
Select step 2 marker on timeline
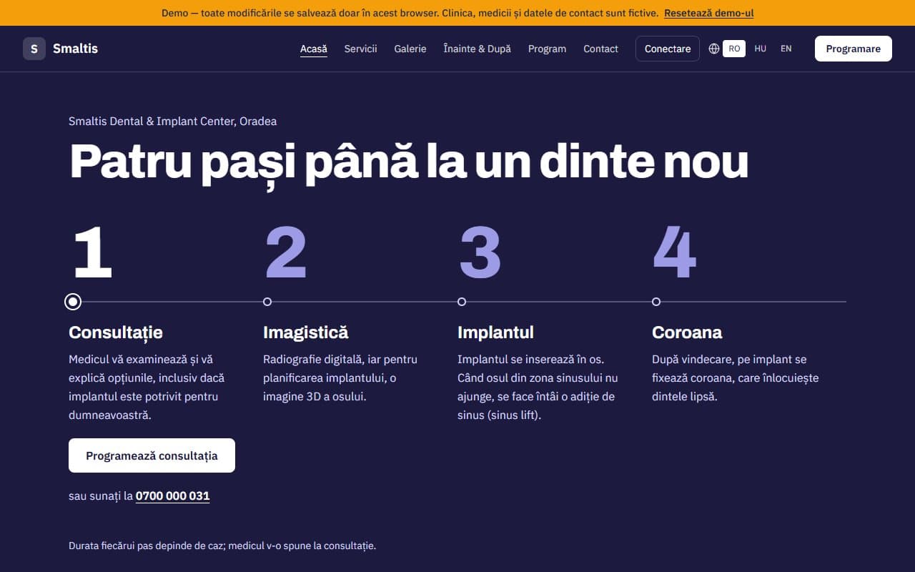coord(267,302)
